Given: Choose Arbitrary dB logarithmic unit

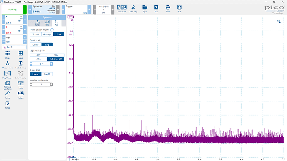Looking at the screenshot, I should 56,59.
